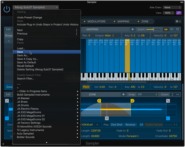Toggle the Follow Tempo button
185x147 pixels.
(x=154, y=125)
